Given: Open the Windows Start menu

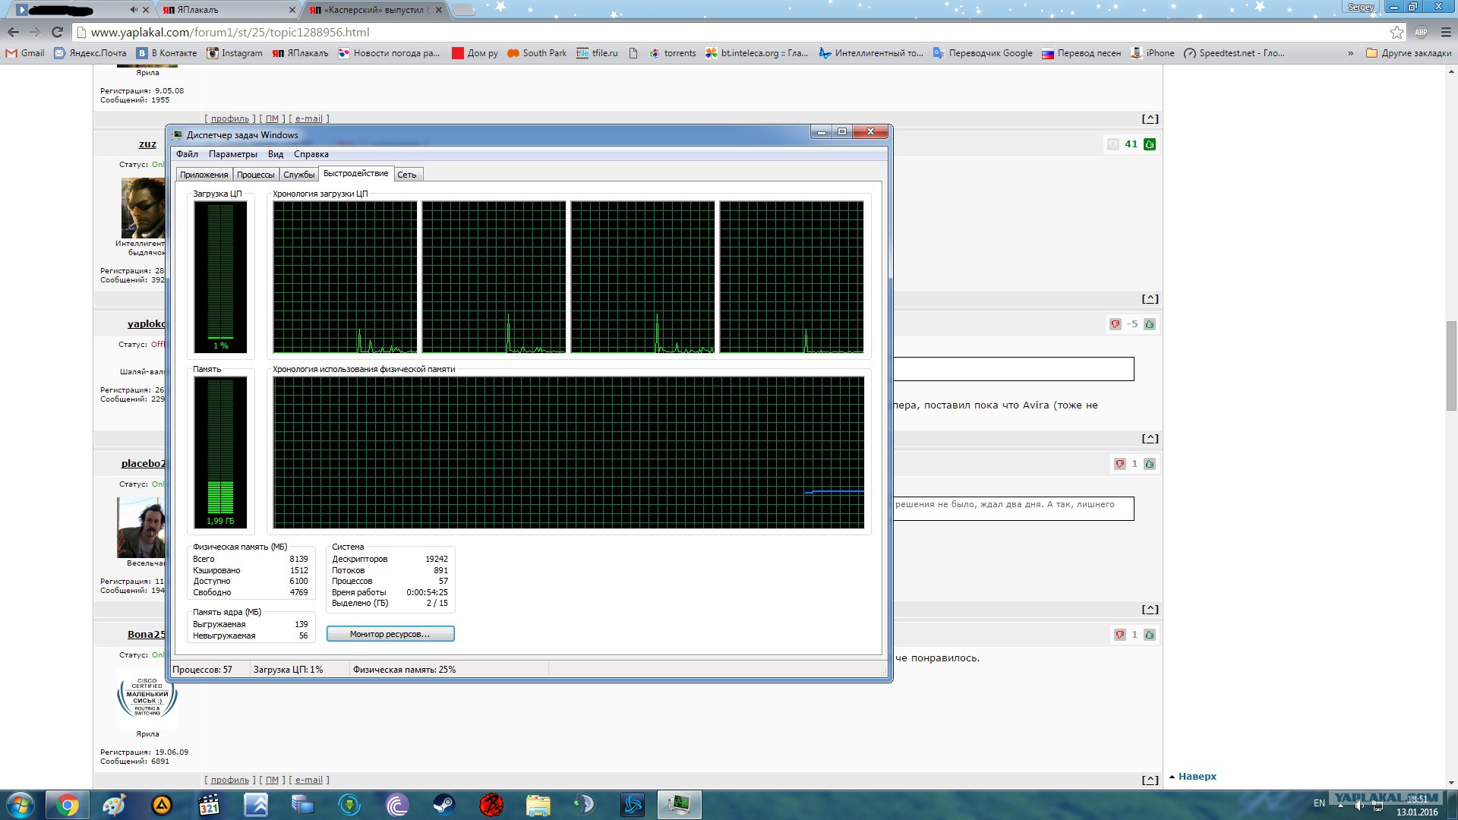Looking at the screenshot, I should click(x=20, y=805).
